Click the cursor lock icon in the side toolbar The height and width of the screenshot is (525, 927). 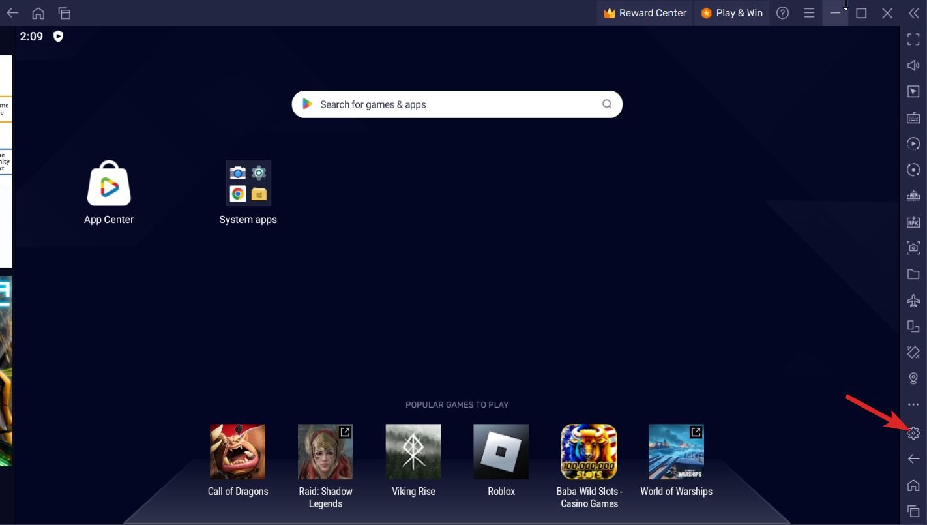913,91
